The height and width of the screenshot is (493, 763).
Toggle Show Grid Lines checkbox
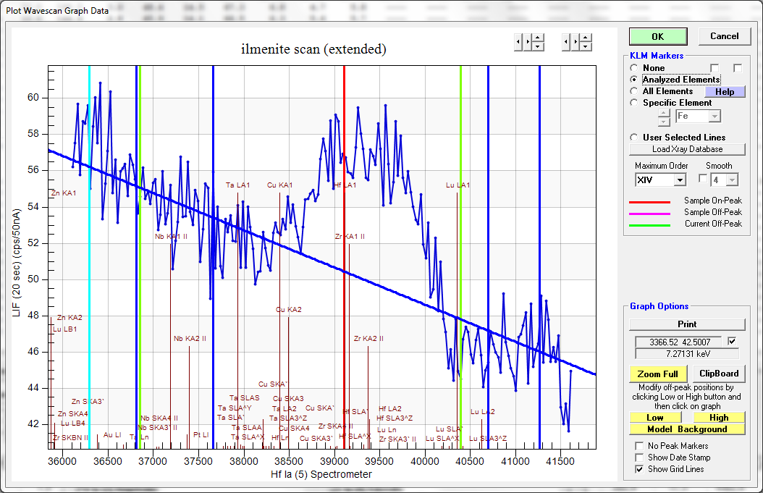[x=639, y=469]
